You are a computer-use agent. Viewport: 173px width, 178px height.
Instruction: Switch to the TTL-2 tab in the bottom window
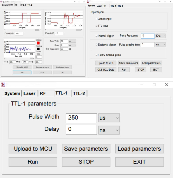(79, 93)
